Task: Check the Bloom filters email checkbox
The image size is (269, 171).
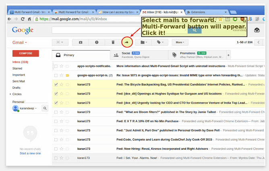Action: [56, 112]
